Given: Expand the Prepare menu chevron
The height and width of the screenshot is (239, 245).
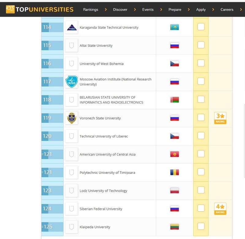Looking at the screenshot, I should 189,10.
